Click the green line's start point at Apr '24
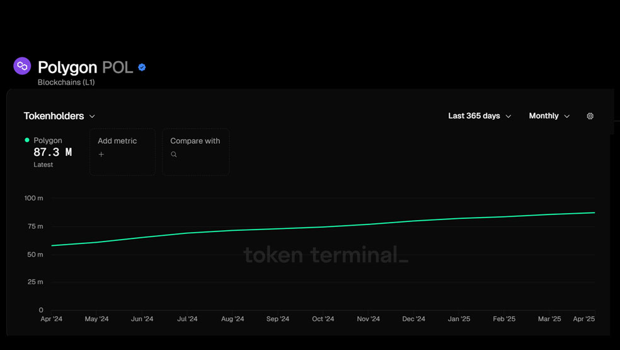620x350 pixels. pyautogui.click(x=52, y=245)
